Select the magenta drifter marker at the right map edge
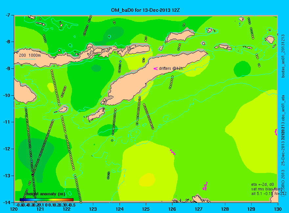This screenshot has height=213, width=289. pos(276,132)
